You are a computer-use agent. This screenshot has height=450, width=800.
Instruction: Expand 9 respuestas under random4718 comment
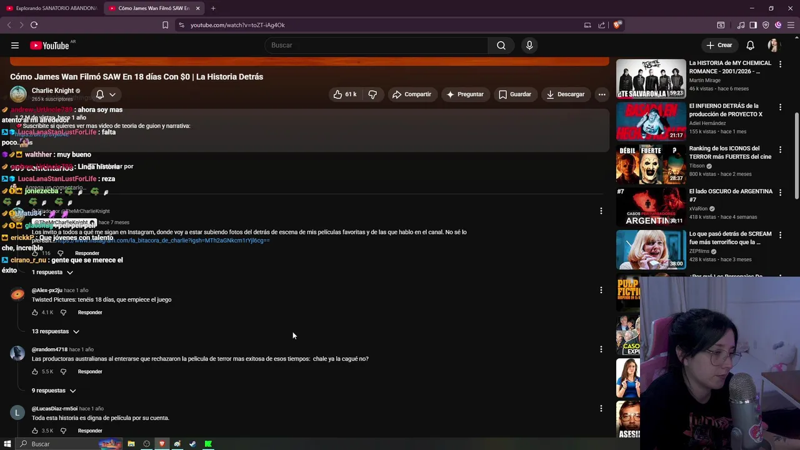click(54, 391)
